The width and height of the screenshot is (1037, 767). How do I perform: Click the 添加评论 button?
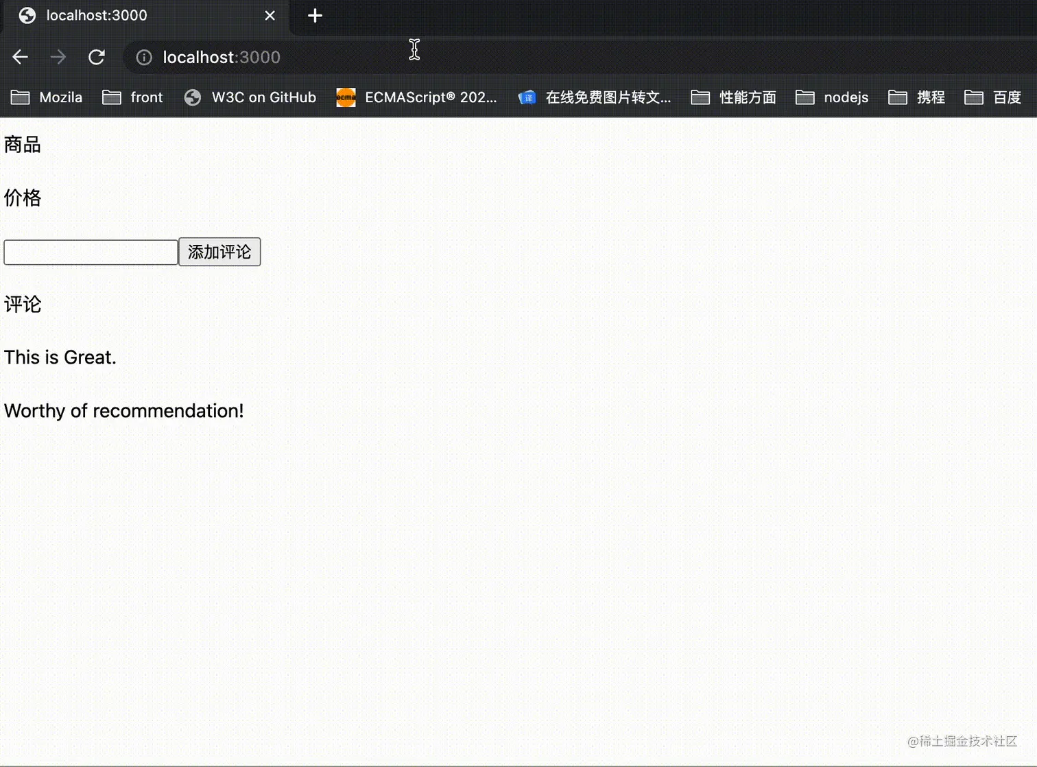pyautogui.click(x=219, y=252)
